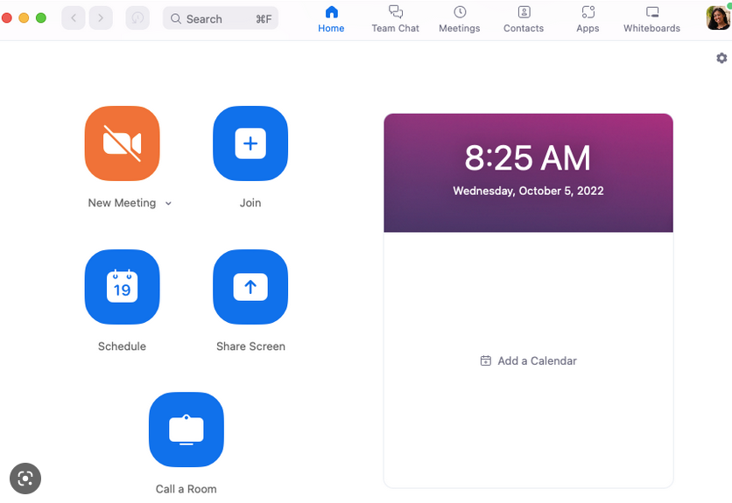Click the history clock icon beside search
The height and width of the screenshot is (503, 732).
(x=137, y=18)
